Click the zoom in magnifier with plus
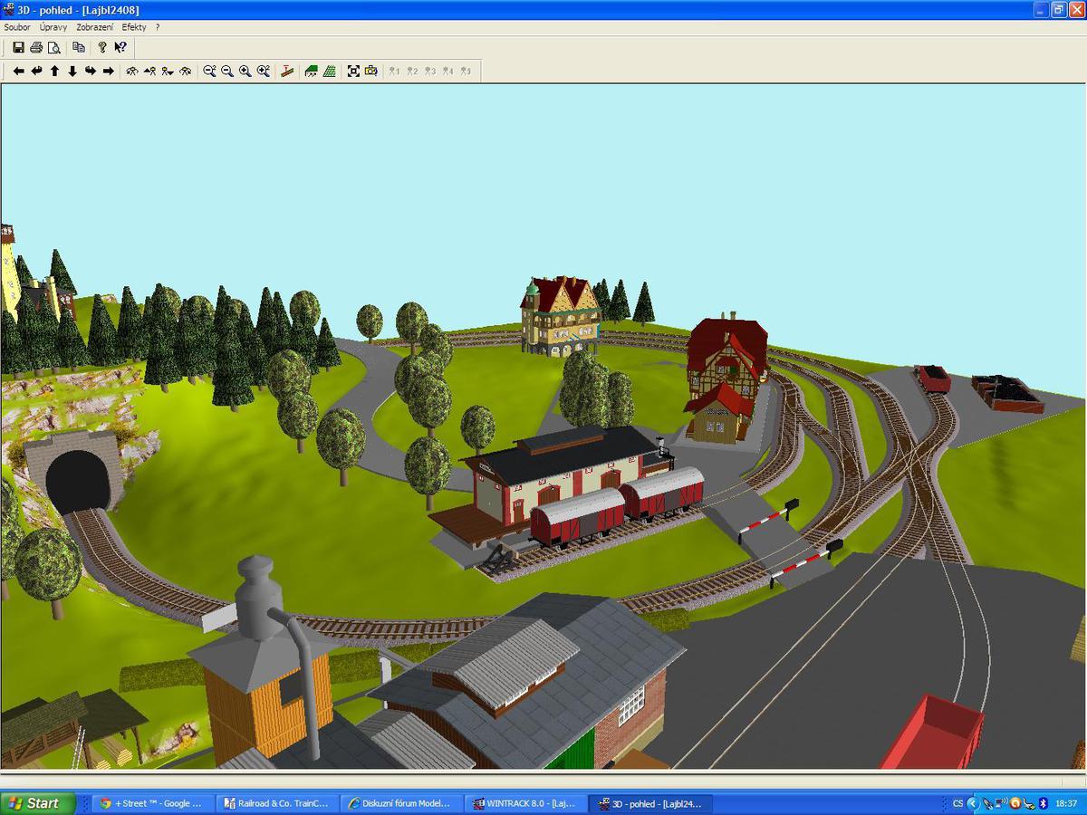 click(245, 71)
